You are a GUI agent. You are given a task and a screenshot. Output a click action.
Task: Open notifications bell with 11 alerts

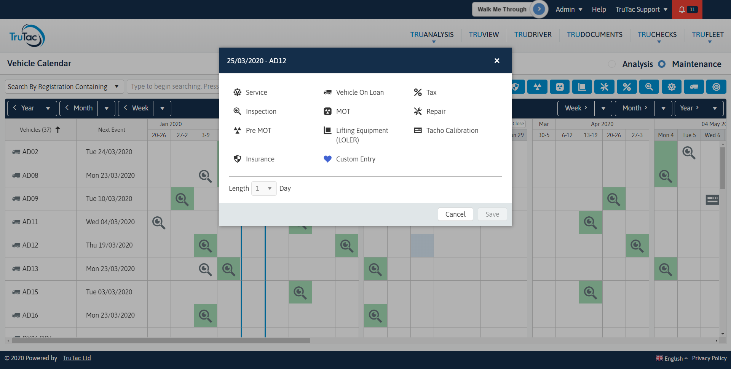pos(687,10)
